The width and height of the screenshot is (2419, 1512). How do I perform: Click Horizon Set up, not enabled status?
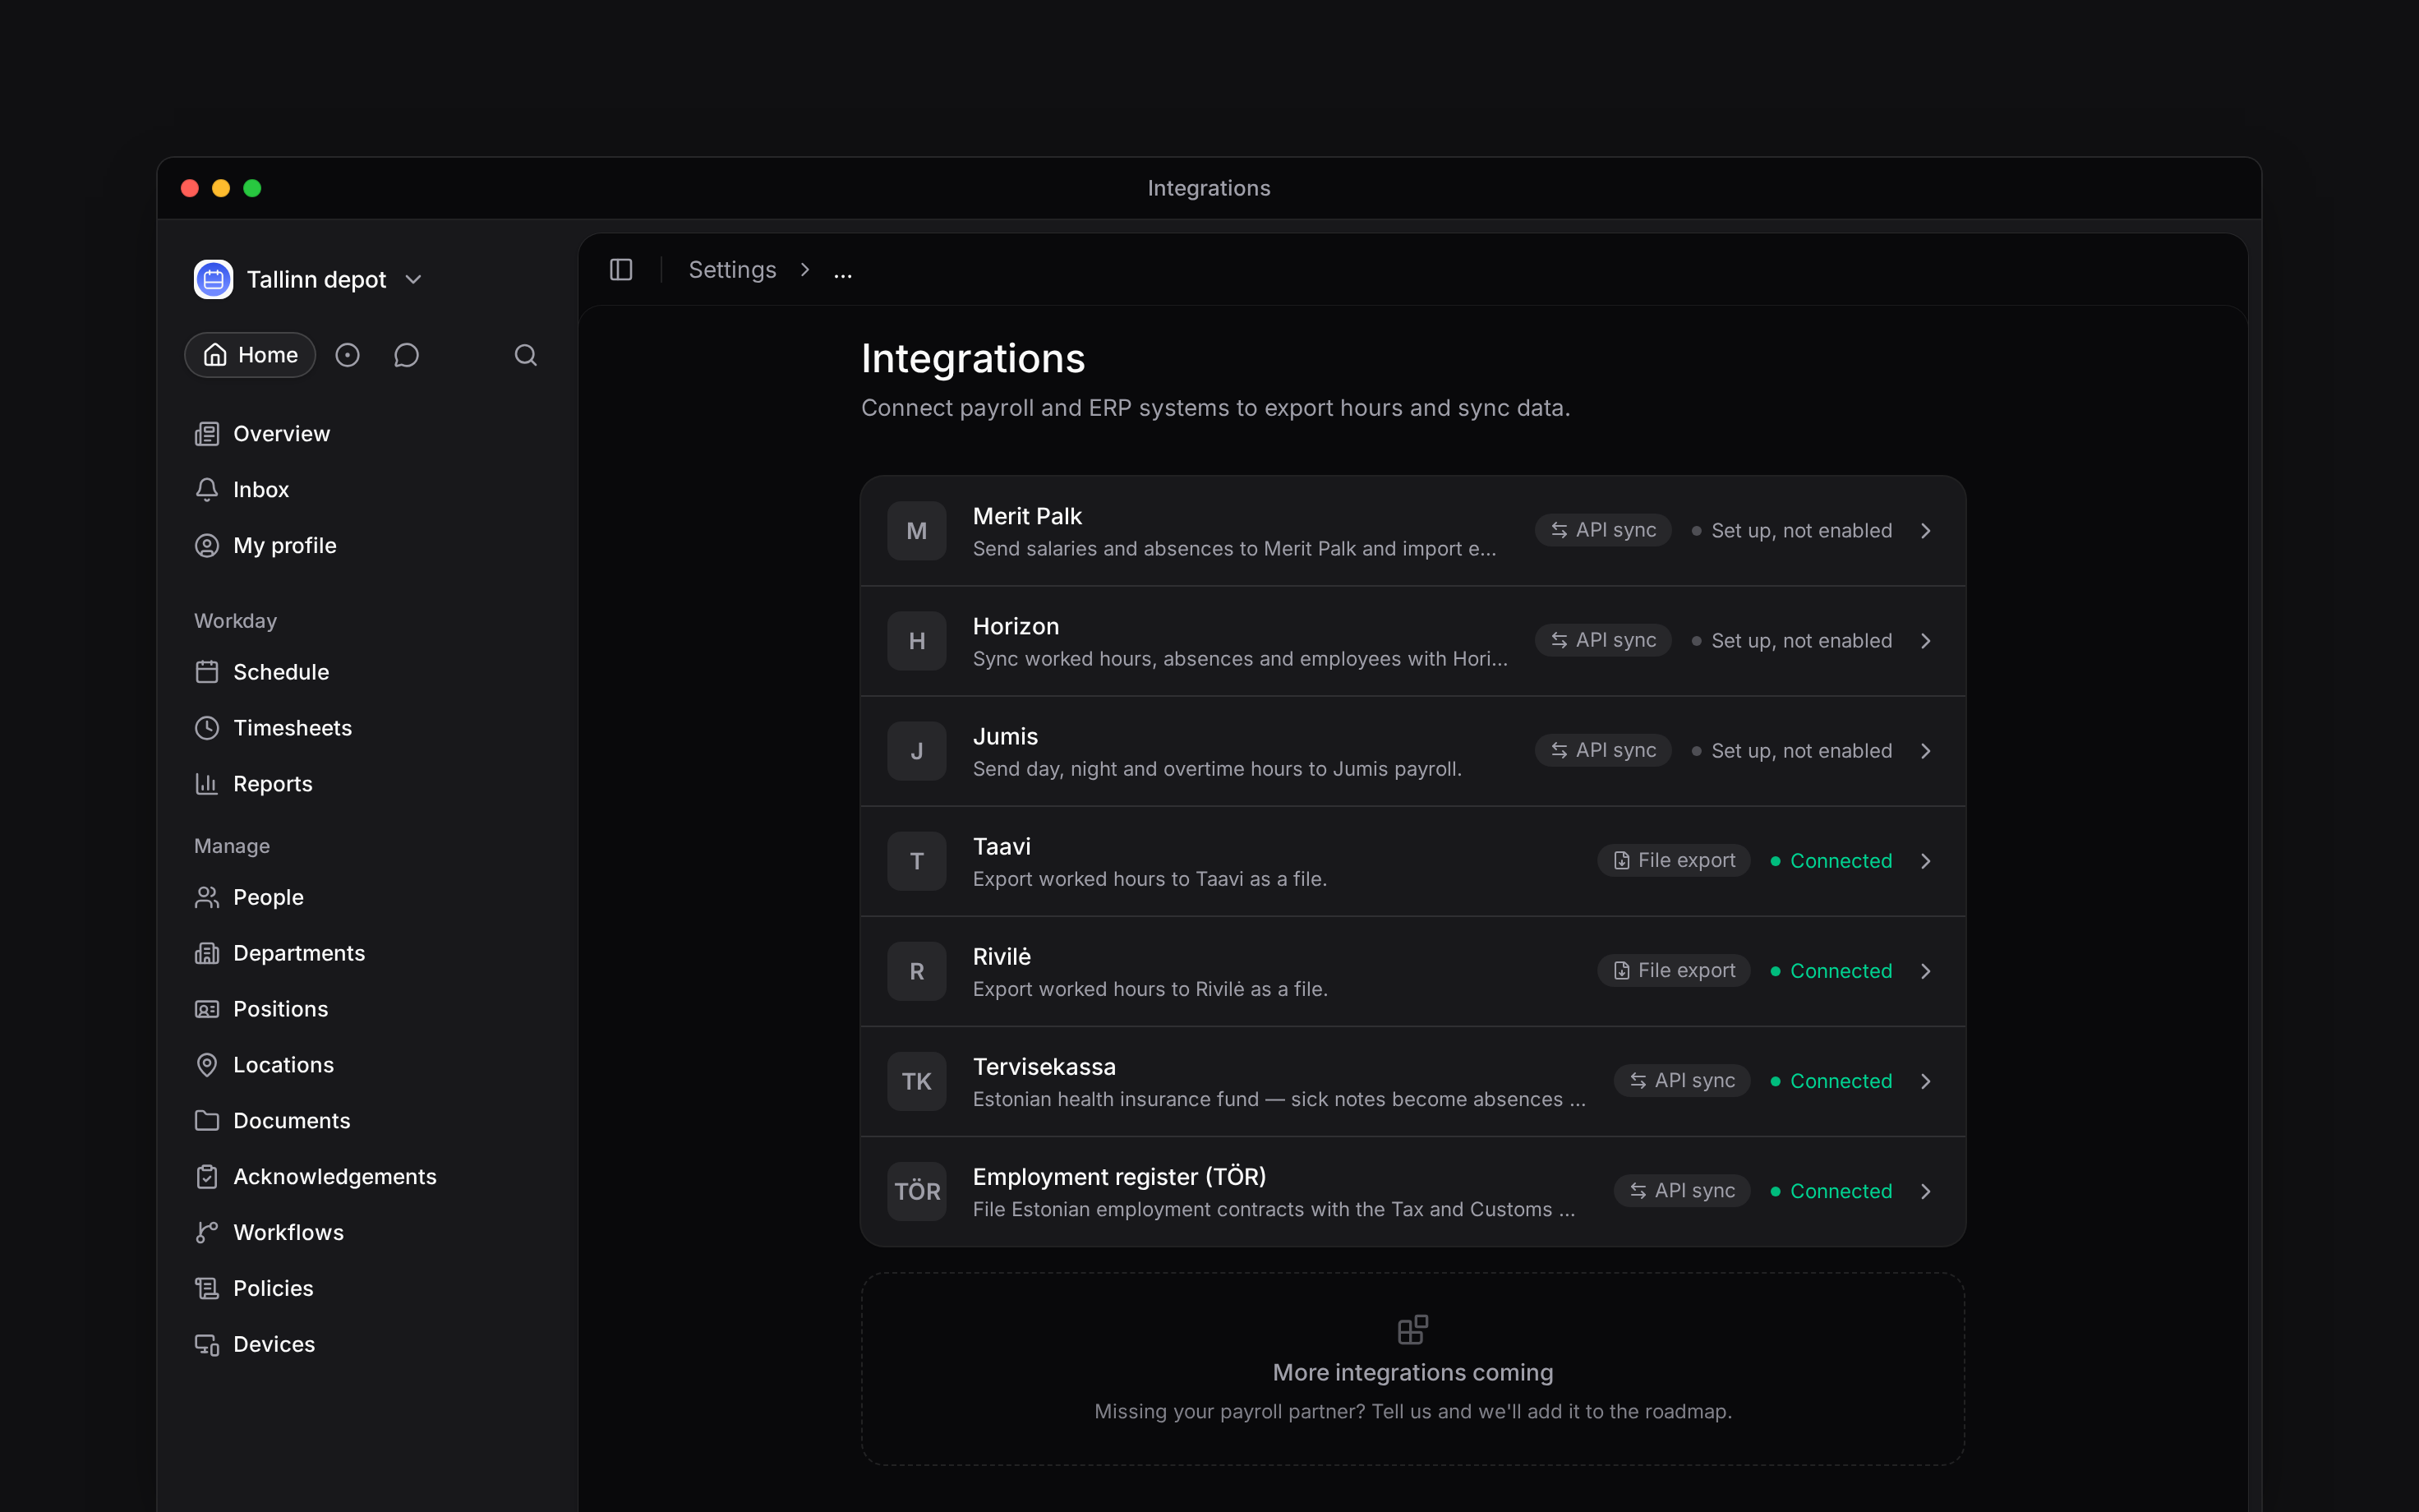click(x=1791, y=641)
